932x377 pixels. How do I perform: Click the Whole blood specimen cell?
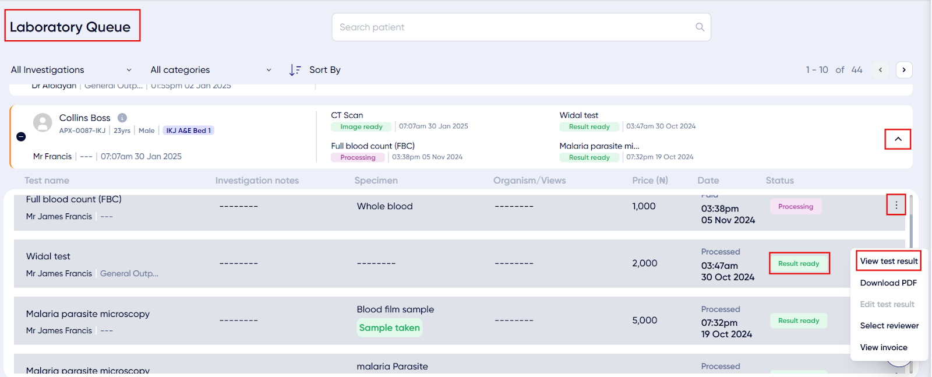385,206
